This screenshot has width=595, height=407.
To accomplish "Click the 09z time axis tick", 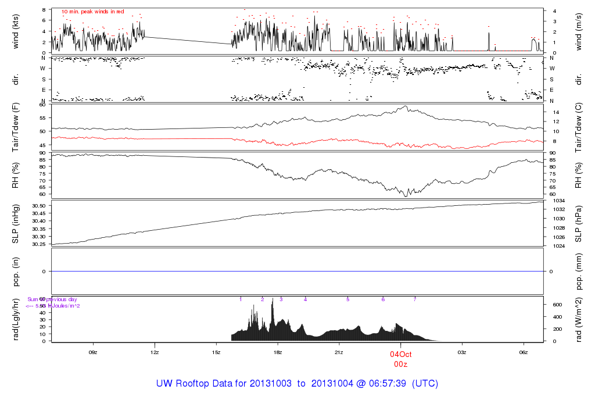I will tap(93, 352).
